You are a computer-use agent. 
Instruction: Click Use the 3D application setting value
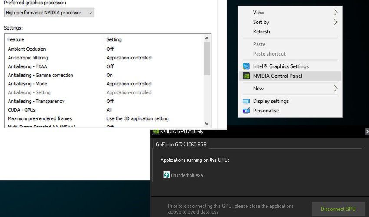[x=138, y=118]
